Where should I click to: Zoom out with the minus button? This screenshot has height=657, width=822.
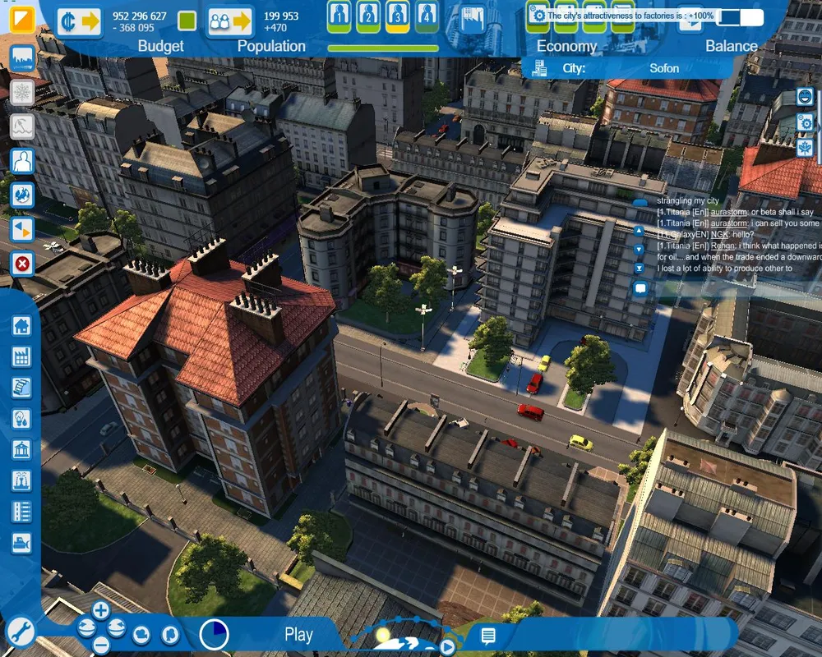(x=101, y=645)
